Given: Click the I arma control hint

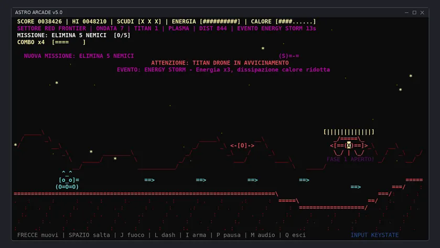Looking at the screenshot, I should [x=196, y=235].
